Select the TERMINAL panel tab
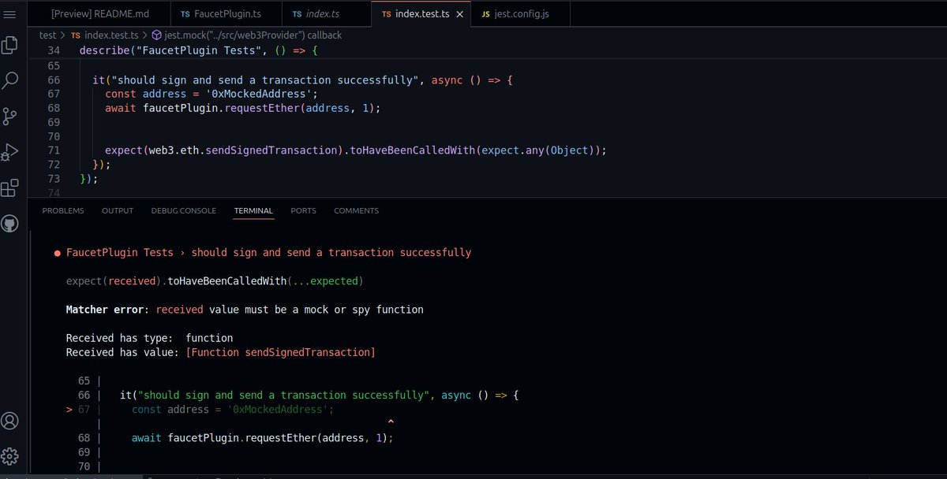Image resolution: width=947 pixels, height=479 pixels. click(253, 210)
